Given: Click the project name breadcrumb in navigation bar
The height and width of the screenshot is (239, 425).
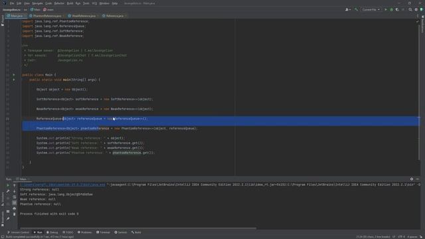Looking at the screenshot, I should 11,9.
